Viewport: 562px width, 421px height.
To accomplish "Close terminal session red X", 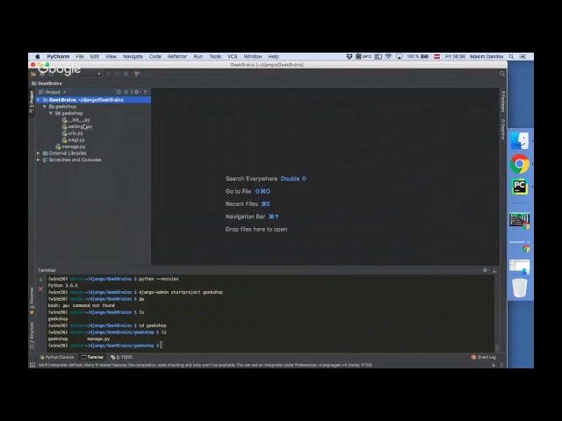I will click(x=40, y=289).
